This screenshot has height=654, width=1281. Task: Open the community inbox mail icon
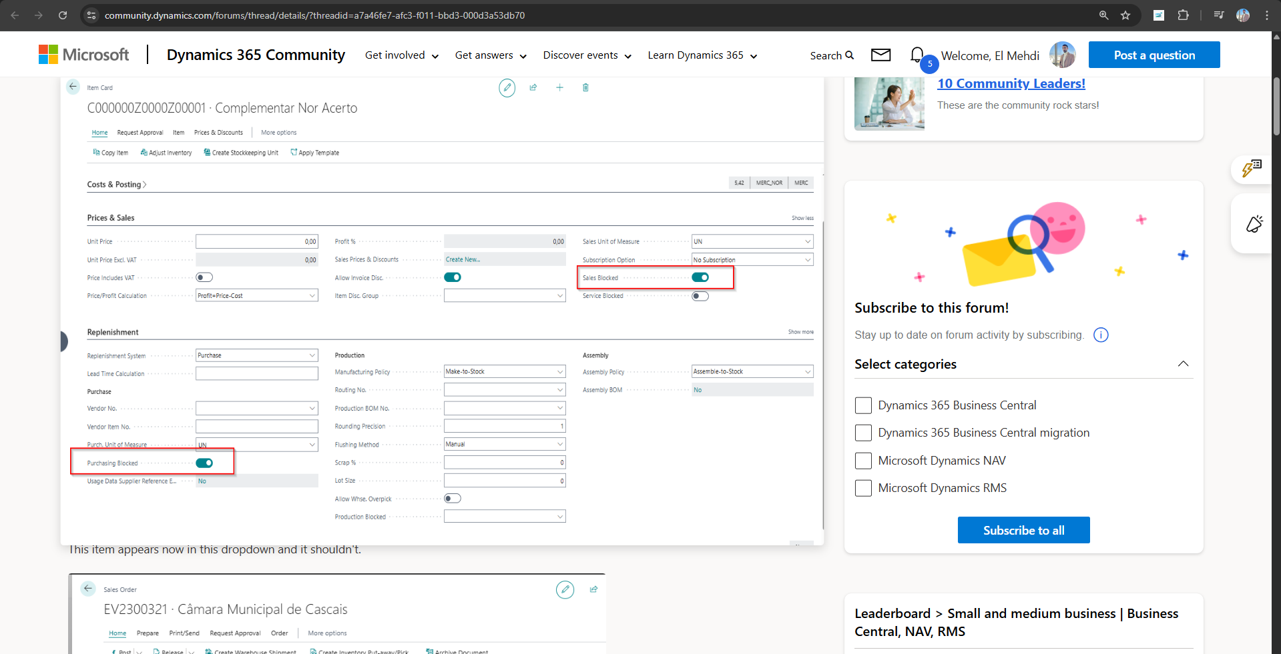[x=880, y=55]
